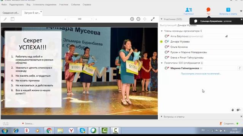
Task: Close the Запуск 6 кат... tab
Action: [41, 12]
